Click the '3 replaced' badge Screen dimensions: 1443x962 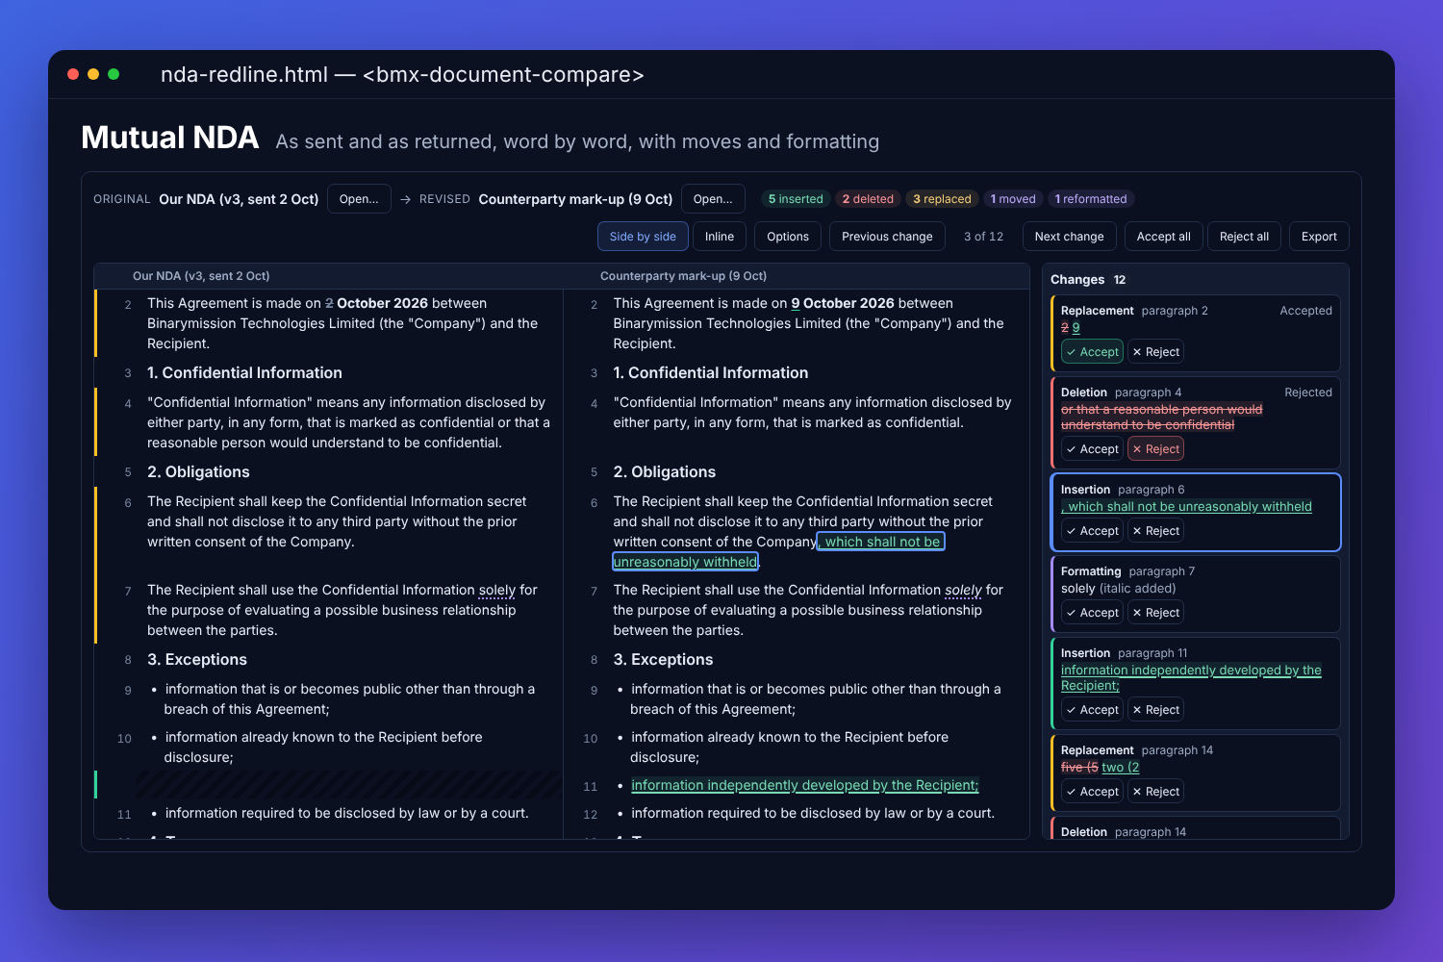coord(942,199)
